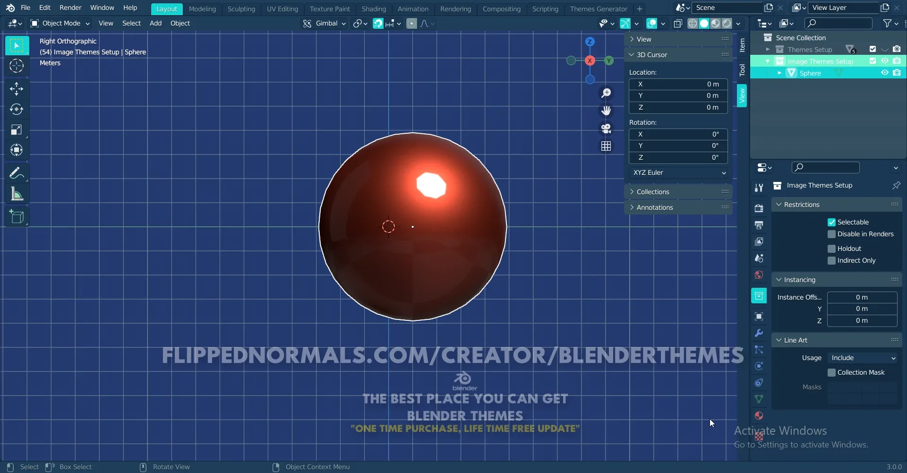This screenshot has width=907, height=473.
Task: Toggle Themes Setup exclude checkbox in outliner
Action: [x=873, y=49]
